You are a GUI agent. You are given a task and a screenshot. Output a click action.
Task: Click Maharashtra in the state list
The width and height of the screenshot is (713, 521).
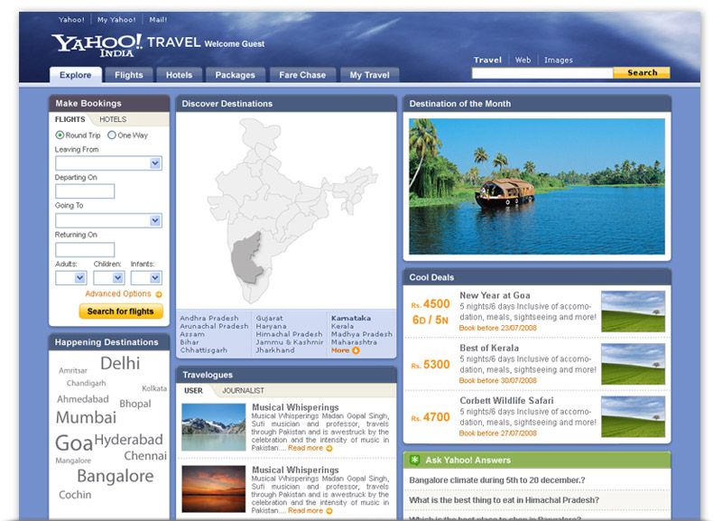[354, 341]
